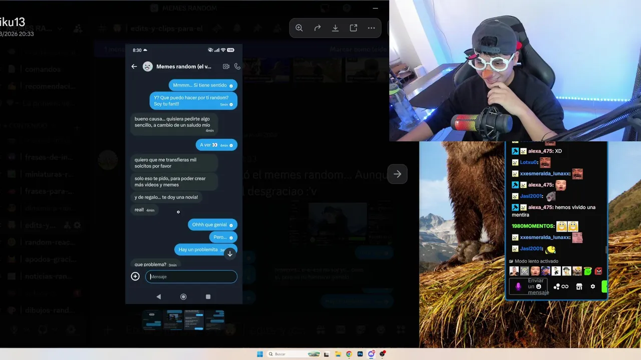Select first thumbnail in image carousel
This screenshot has height=360, width=641.
[x=152, y=320]
